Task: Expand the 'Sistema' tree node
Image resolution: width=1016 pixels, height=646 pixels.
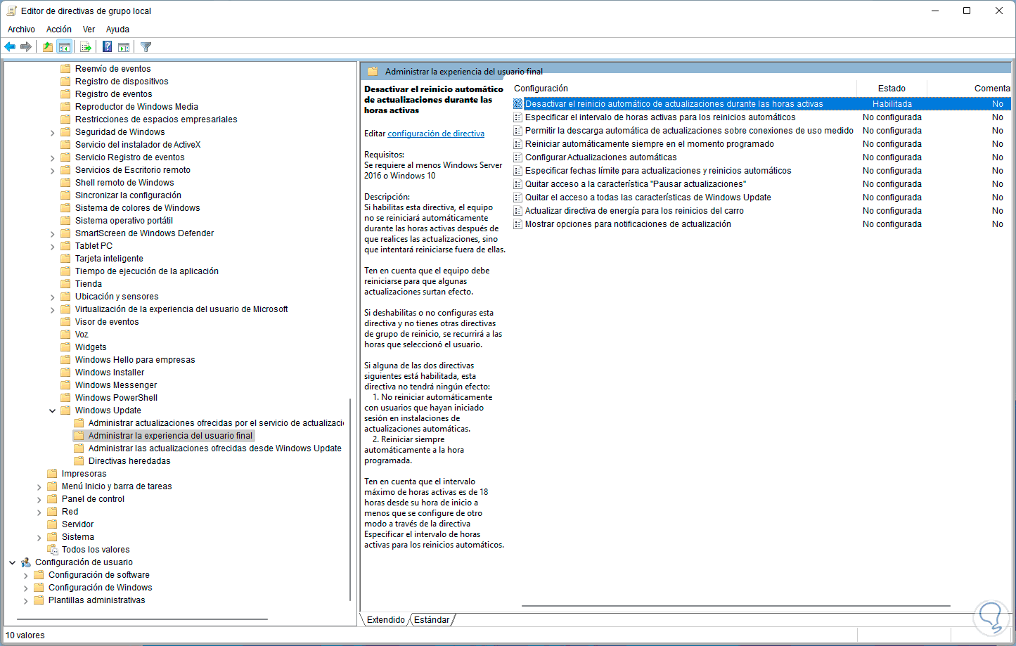Action: (39, 537)
